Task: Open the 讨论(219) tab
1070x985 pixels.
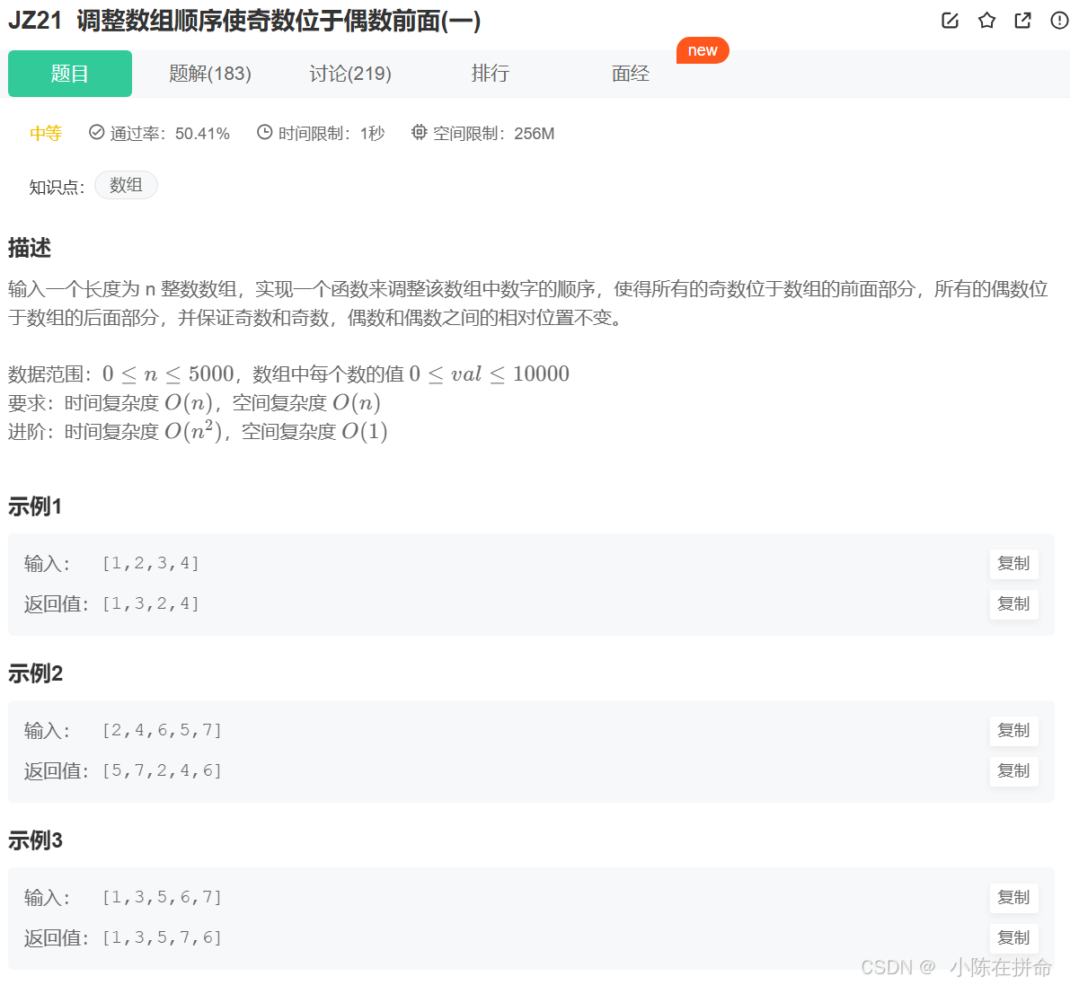Action: (x=350, y=74)
